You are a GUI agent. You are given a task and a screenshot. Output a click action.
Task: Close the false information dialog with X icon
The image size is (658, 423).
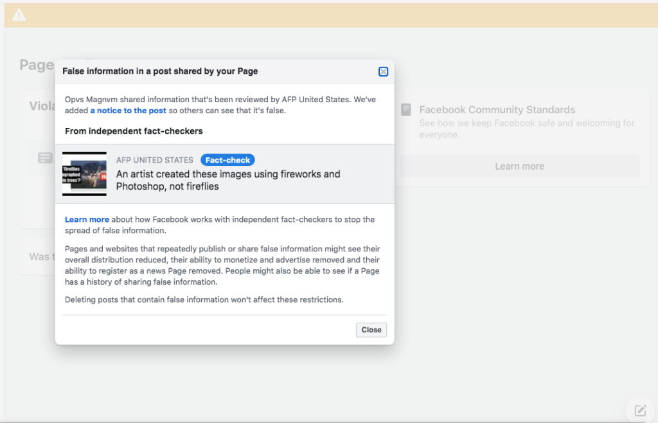point(383,72)
